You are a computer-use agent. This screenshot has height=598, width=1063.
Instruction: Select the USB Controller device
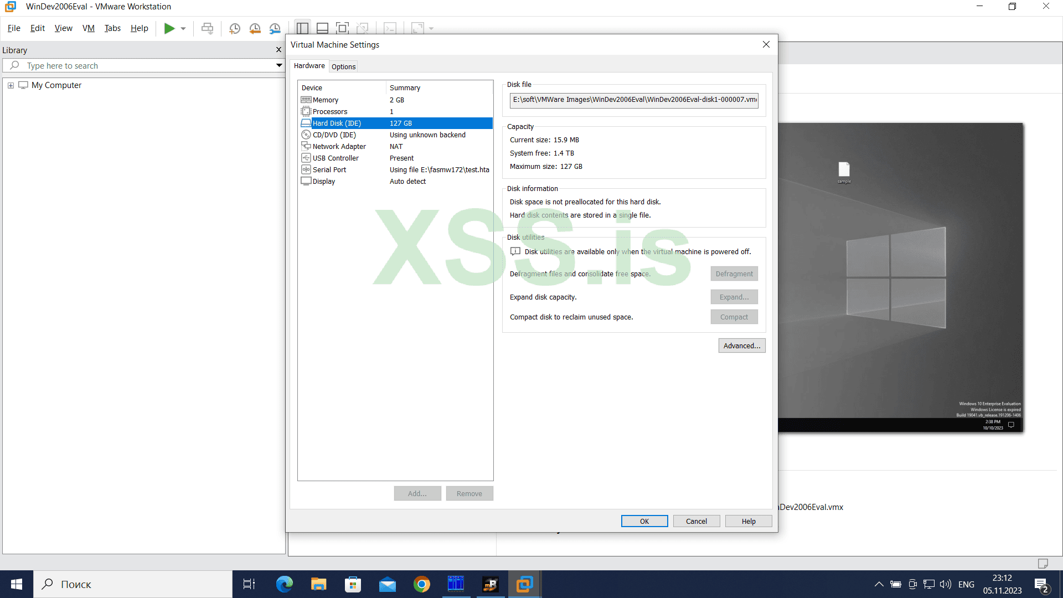(x=336, y=158)
